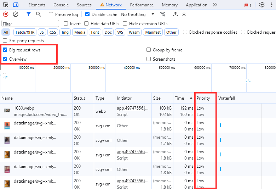The width and height of the screenshot is (276, 189).
Task: Filter by Fetch/XHR requests
Action: (25, 32)
